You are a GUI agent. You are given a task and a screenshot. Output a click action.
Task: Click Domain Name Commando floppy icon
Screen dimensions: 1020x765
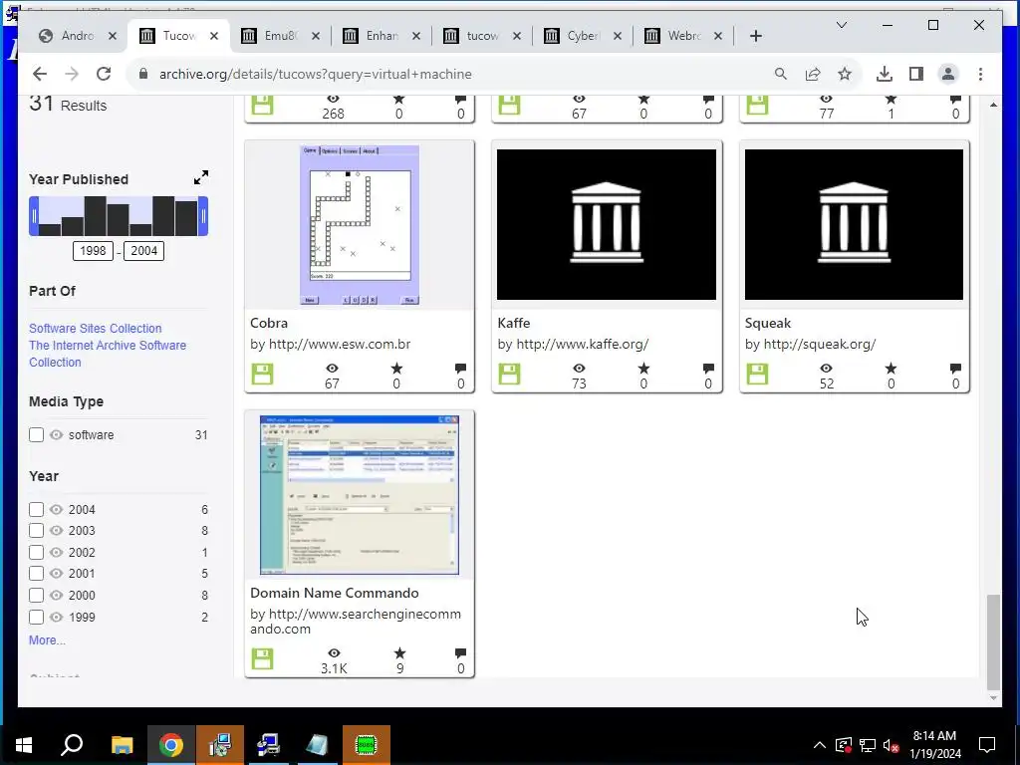click(x=262, y=658)
